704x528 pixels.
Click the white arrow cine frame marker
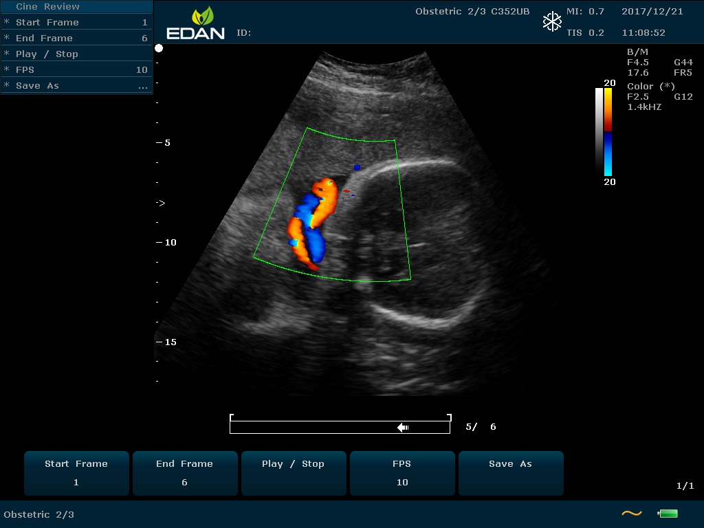[403, 428]
